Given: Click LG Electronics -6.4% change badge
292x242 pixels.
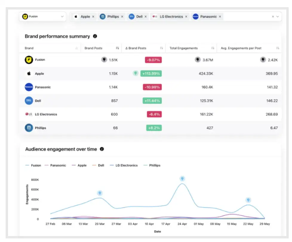Looking at the screenshot, I should pyautogui.click(x=154, y=114).
